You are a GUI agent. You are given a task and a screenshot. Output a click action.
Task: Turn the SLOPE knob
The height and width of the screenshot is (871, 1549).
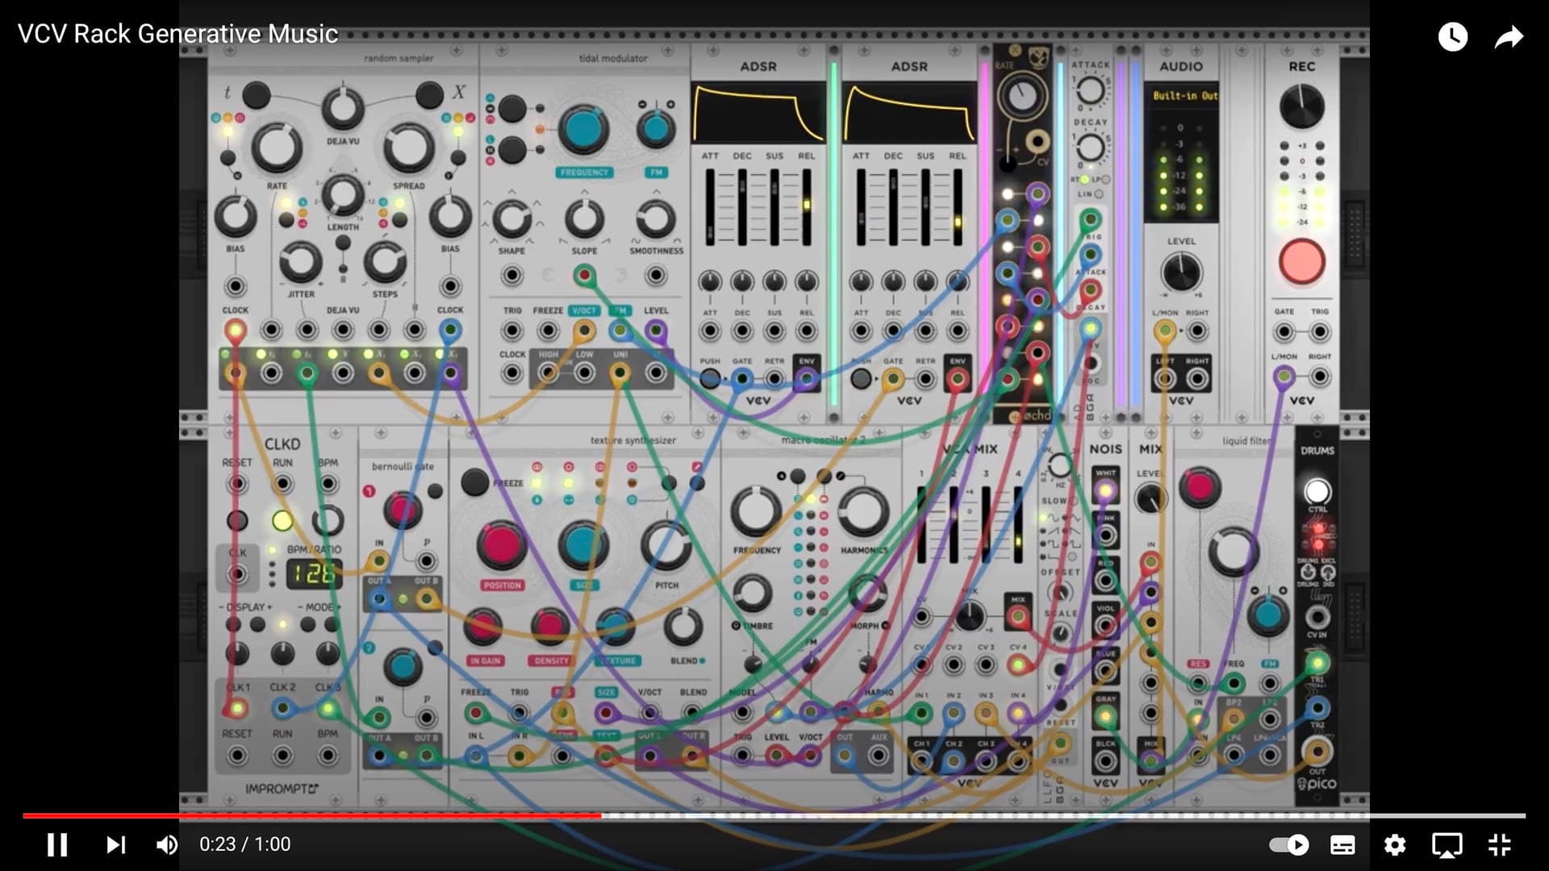(x=584, y=219)
